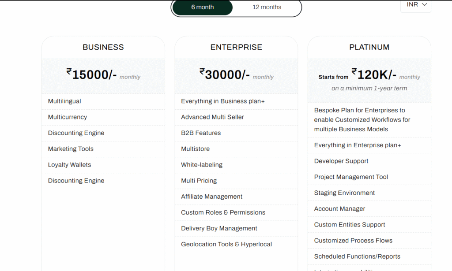This screenshot has height=271, width=452.
Task: Select the ENTERPRISE plan heading
Action: [236, 47]
